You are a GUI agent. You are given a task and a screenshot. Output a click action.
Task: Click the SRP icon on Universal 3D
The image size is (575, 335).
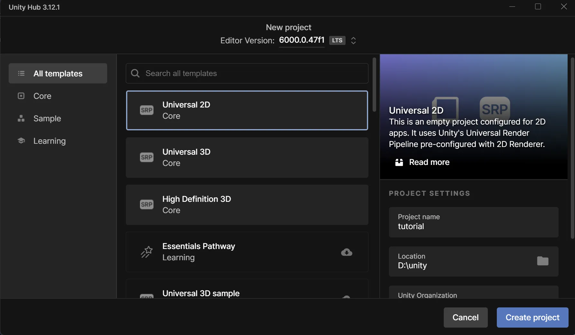[x=146, y=157]
